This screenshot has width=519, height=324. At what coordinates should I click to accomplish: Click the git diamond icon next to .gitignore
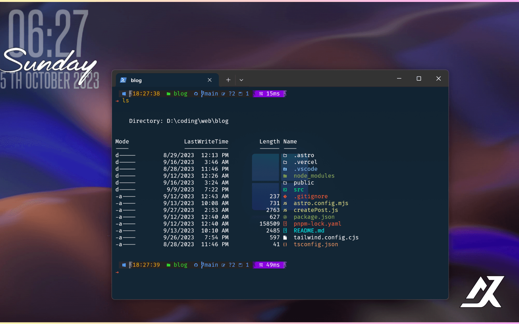pos(285,196)
